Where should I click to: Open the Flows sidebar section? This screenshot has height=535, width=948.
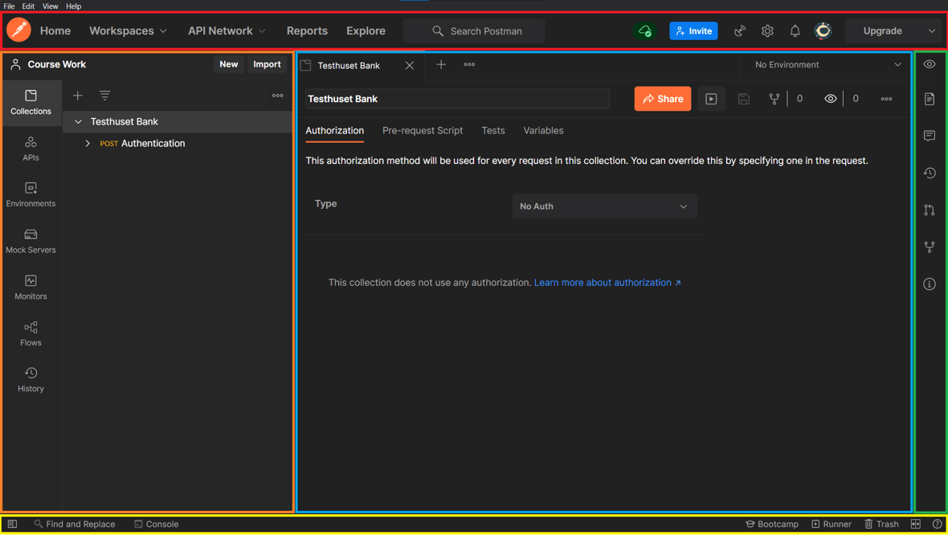pos(31,333)
